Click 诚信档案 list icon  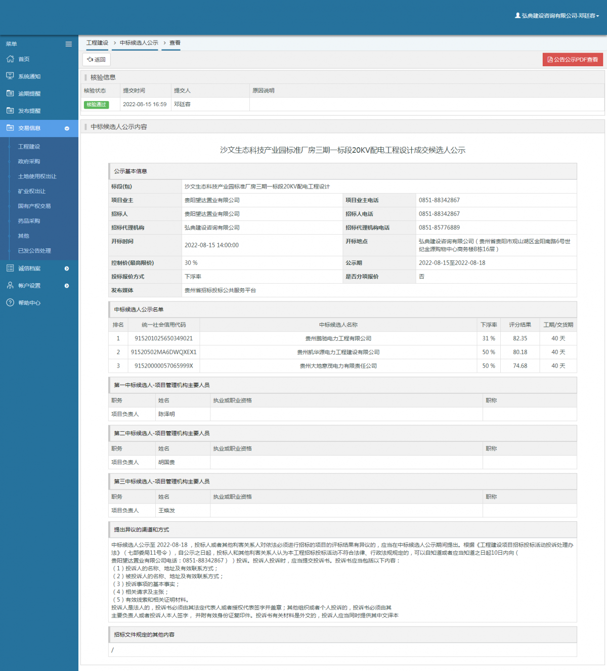(10, 268)
